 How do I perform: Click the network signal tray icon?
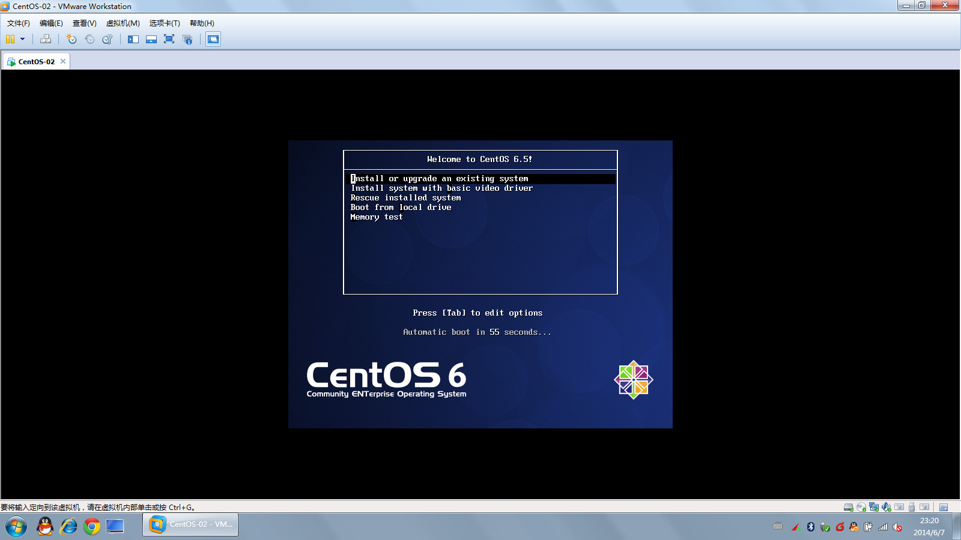(883, 527)
